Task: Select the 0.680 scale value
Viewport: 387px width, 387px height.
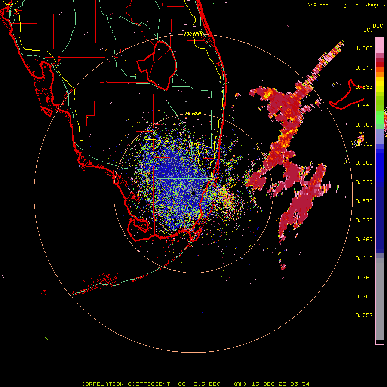Action: (364, 163)
